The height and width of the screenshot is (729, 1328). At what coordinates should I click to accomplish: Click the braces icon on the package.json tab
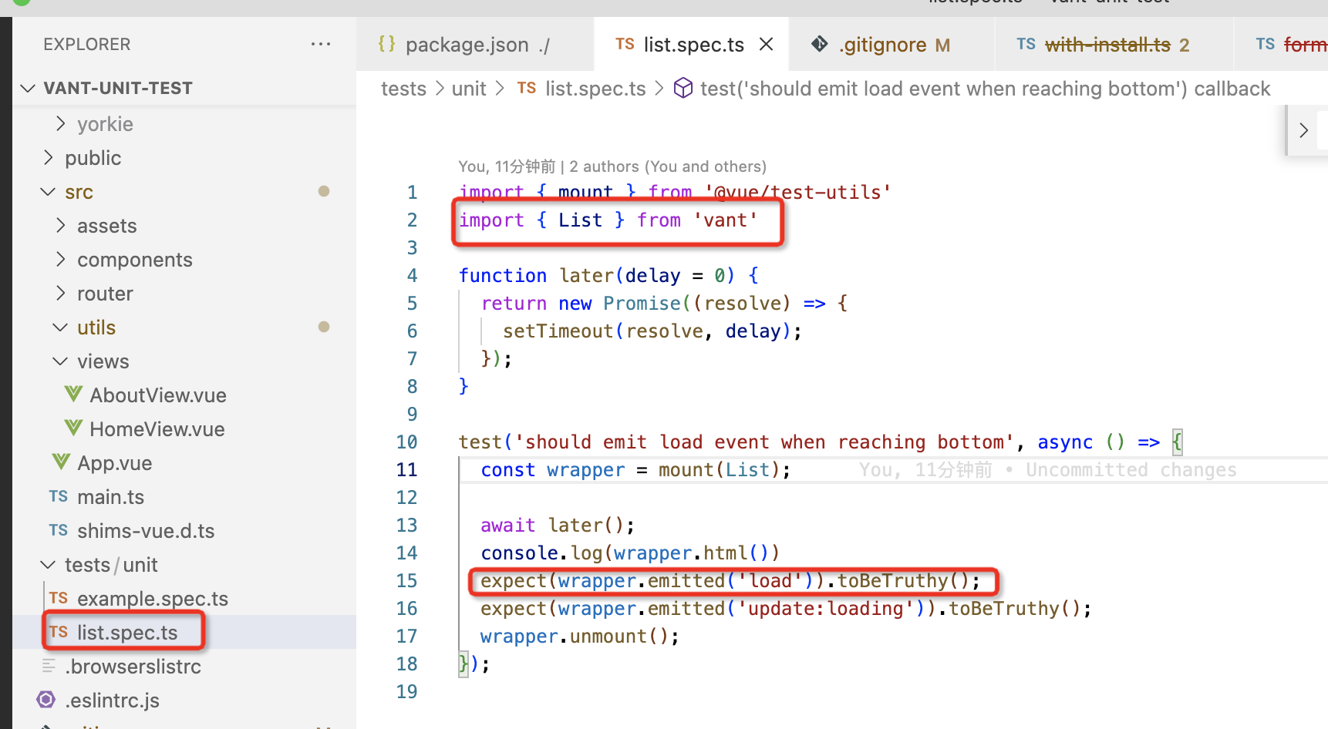[x=387, y=44]
